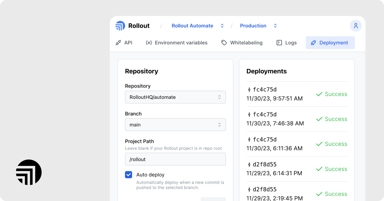Open the Whitelabeling tab
384x201 pixels.
[x=242, y=43]
